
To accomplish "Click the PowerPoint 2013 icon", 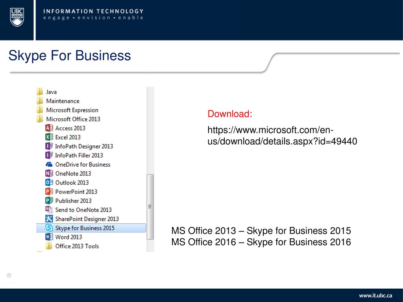I will pos(49,192).
